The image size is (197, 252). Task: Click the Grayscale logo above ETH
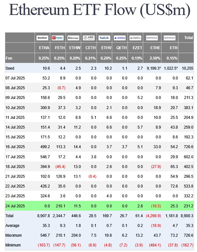pyautogui.click(x=170, y=38)
